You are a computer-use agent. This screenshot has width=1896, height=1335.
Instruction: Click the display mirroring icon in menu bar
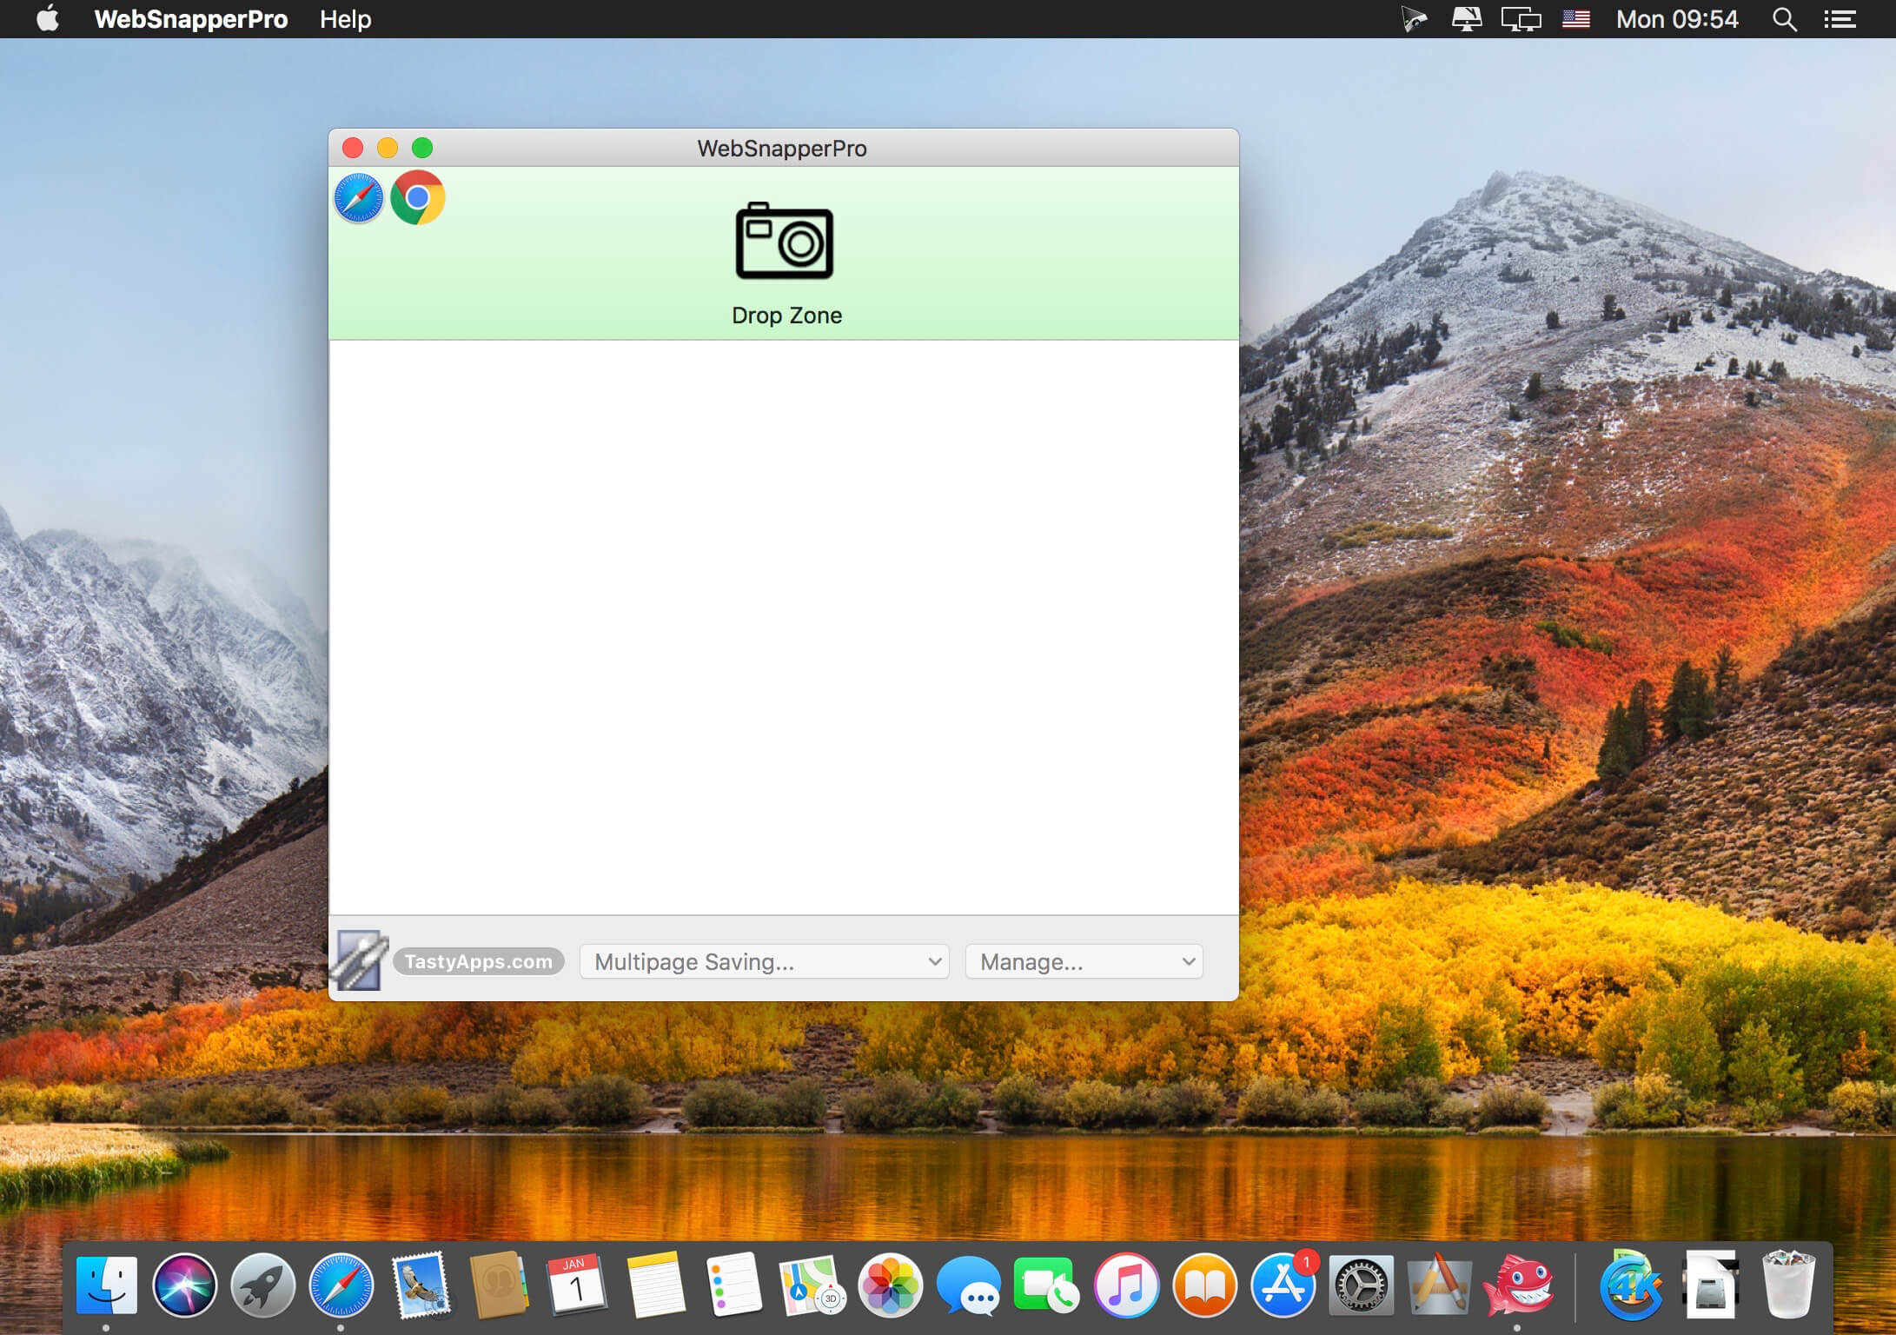pyautogui.click(x=1521, y=19)
